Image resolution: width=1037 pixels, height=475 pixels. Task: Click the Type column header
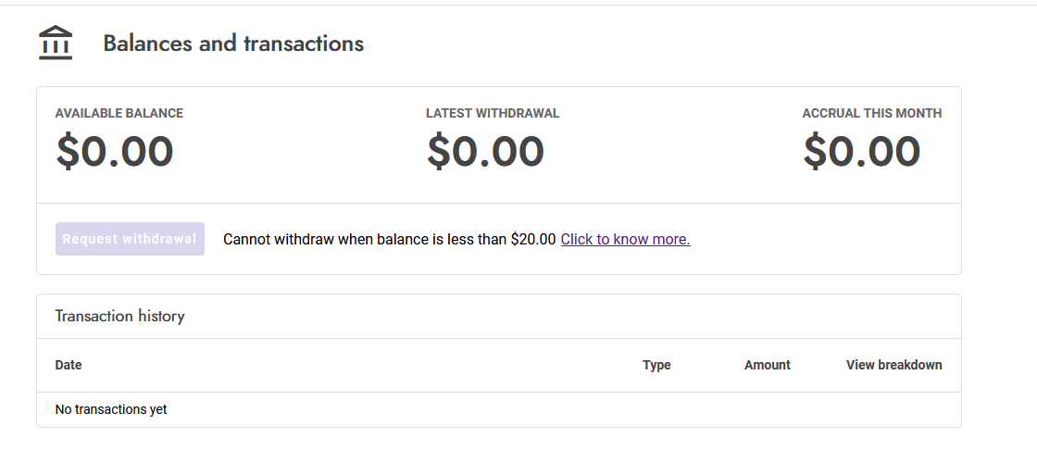point(656,365)
